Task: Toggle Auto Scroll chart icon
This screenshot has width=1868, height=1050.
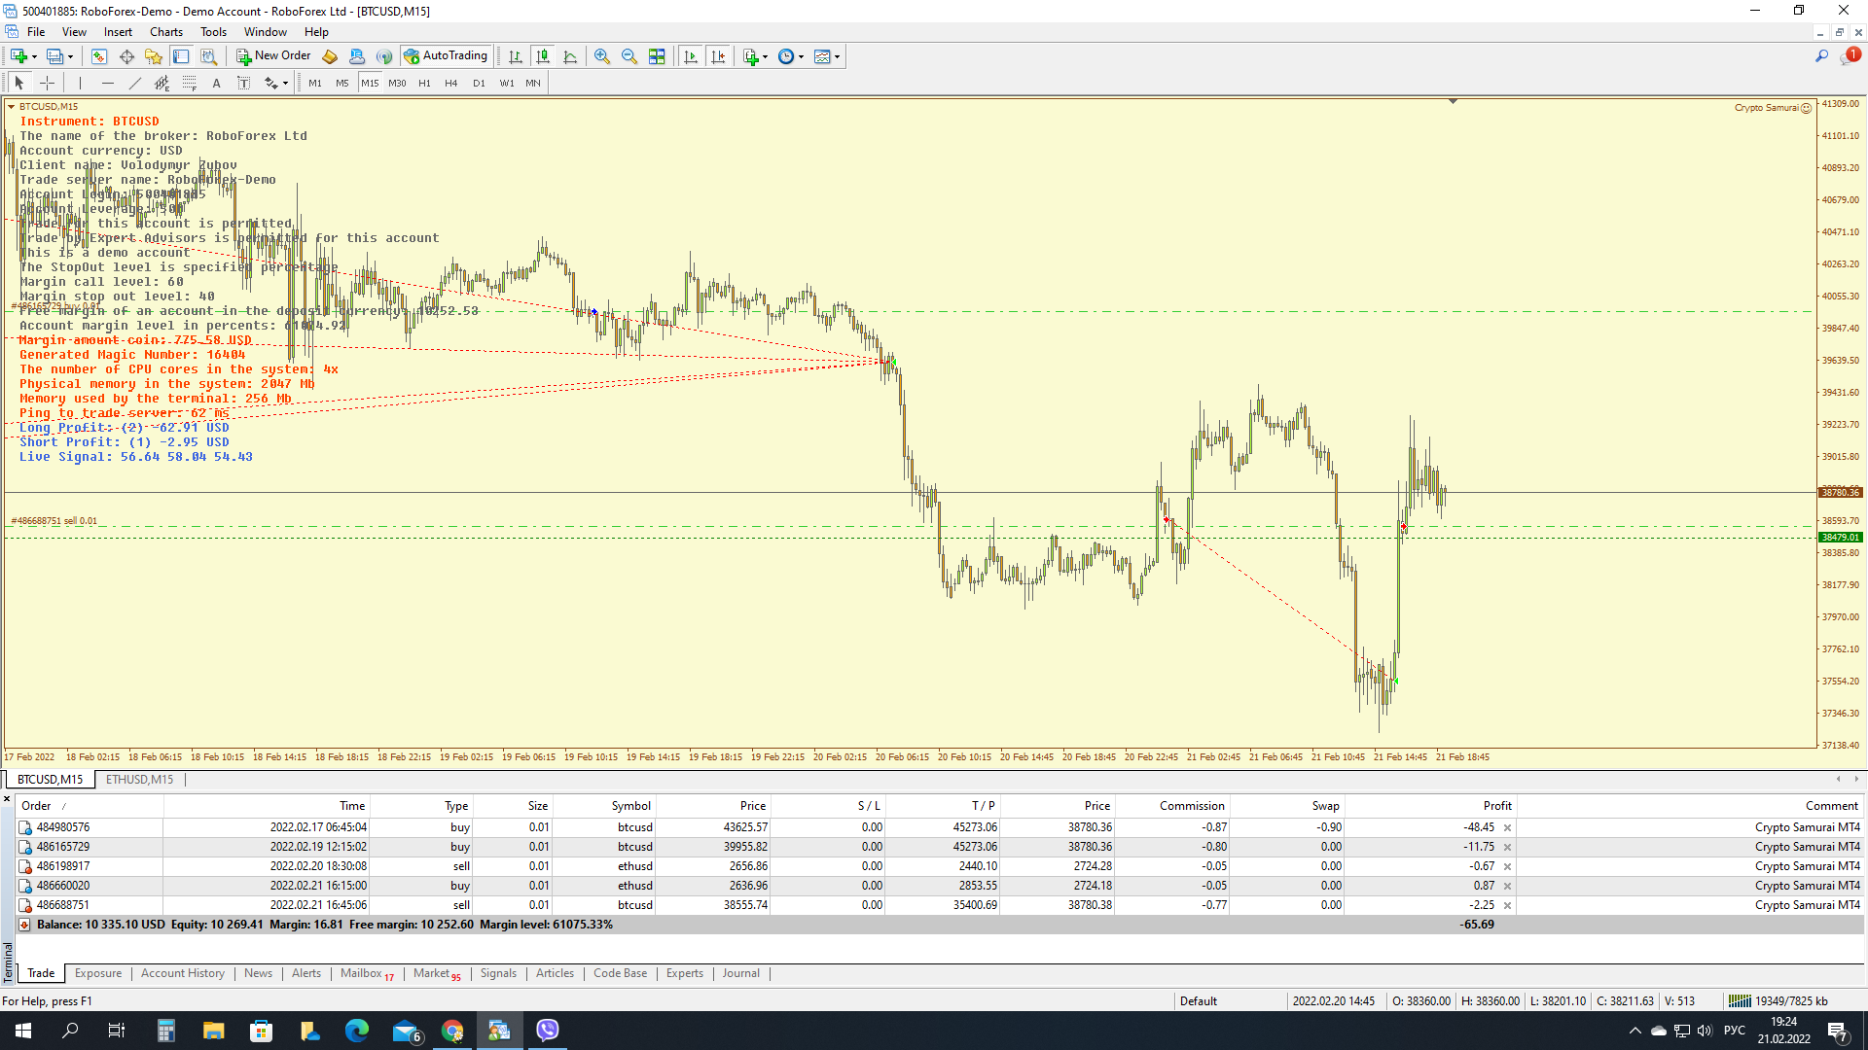Action: tap(691, 56)
